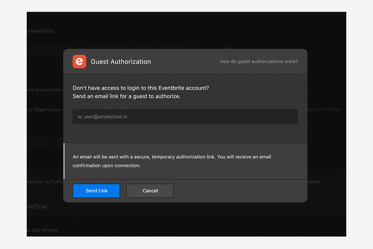Focus the guest email address input field
Screen dimensions: 373x249
185,117
